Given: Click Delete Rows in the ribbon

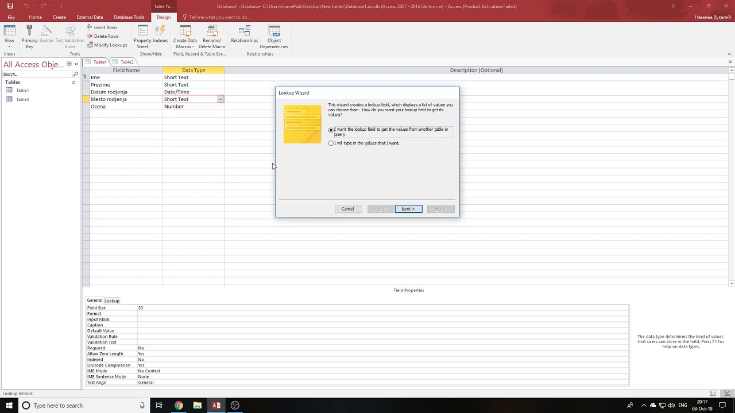Looking at the screenshot, I should tap(103, 36).
